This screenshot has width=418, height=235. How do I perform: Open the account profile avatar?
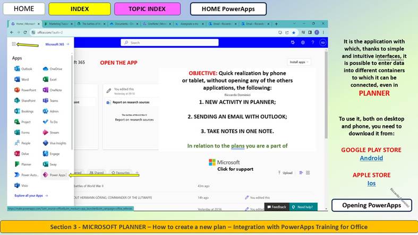pos(323,42)
